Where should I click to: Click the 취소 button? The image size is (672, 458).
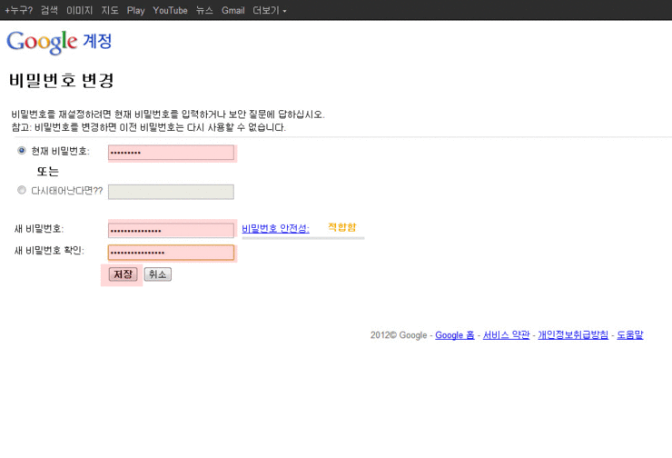click(x=158, y=274)
